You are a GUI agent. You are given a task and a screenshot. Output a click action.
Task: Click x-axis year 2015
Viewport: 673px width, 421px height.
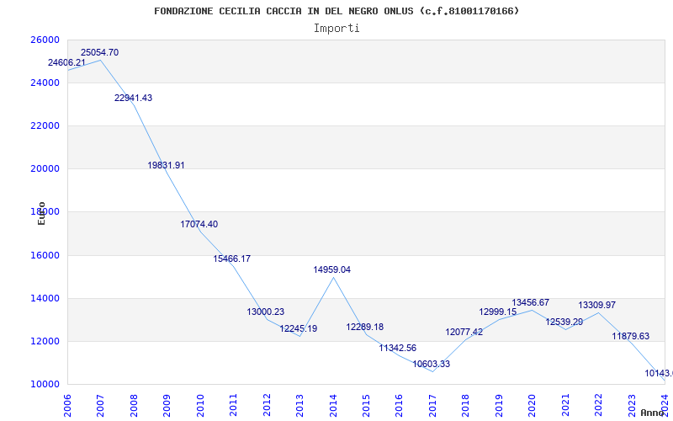366,406
